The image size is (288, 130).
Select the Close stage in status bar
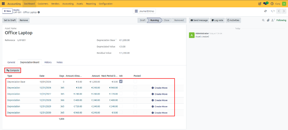click(x=166, y=20)
